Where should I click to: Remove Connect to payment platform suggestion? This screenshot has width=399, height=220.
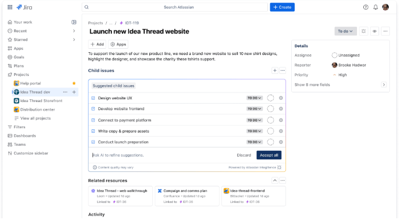coord(281,120)
